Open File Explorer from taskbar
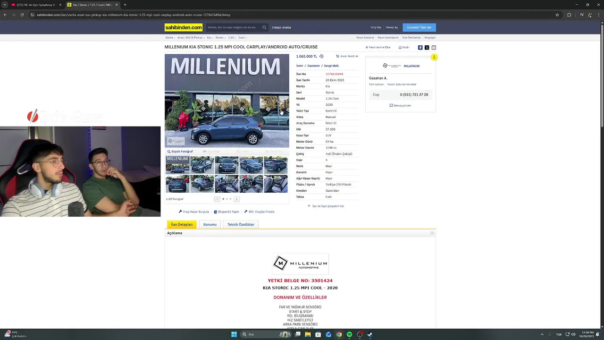The height and width of the screenshot is (340, 604). [308, 334]
